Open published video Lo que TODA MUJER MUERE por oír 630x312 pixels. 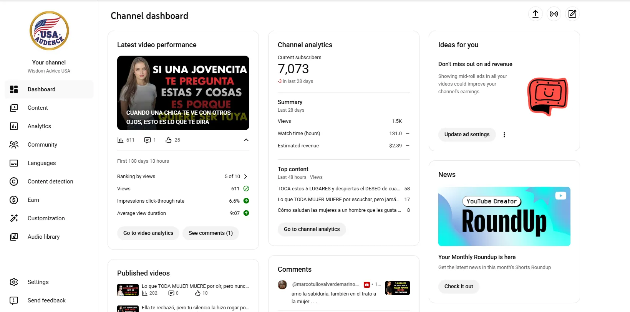pos(195,286)
